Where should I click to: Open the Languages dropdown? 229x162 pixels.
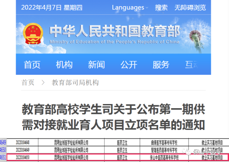point(130,7)
